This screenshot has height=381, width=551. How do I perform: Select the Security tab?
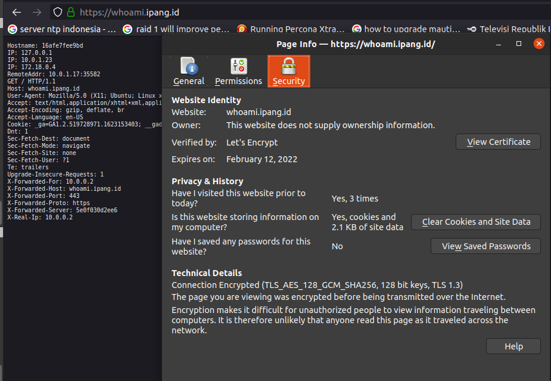coord(288,72)
